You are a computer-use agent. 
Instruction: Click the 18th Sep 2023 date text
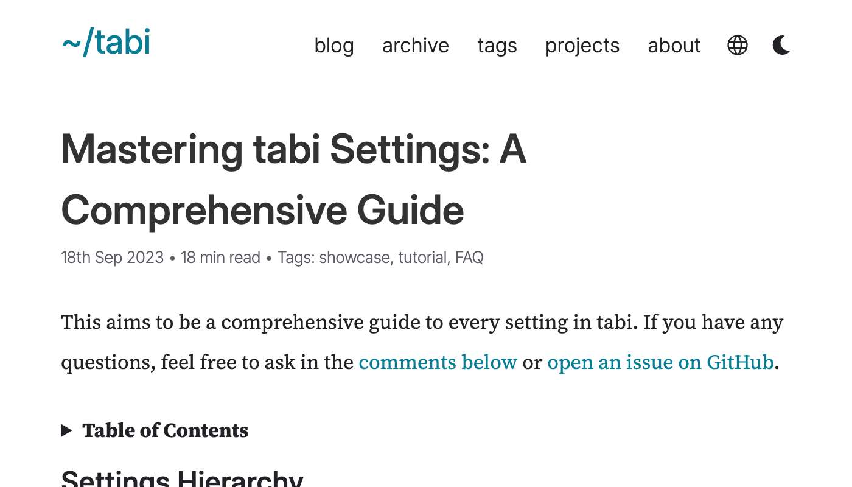pos(112,258)
